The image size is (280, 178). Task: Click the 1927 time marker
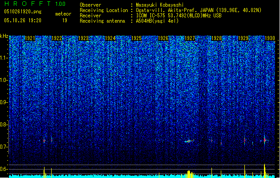pyautogui.click(x=190, y=38)
